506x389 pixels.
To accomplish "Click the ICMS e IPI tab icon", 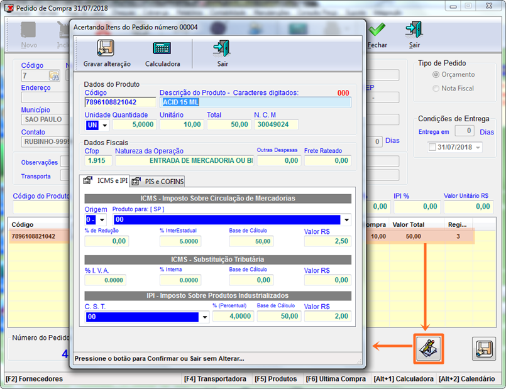I will (88, 180).
